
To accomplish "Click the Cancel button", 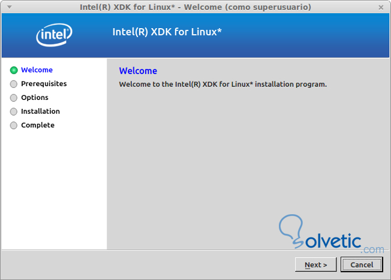I will pos(362,264).
